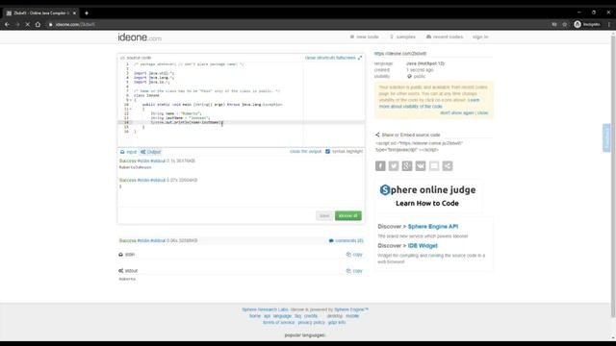Click Sphere online judge banner
Screen dimensions: 616x346
(x=427, y=196)
